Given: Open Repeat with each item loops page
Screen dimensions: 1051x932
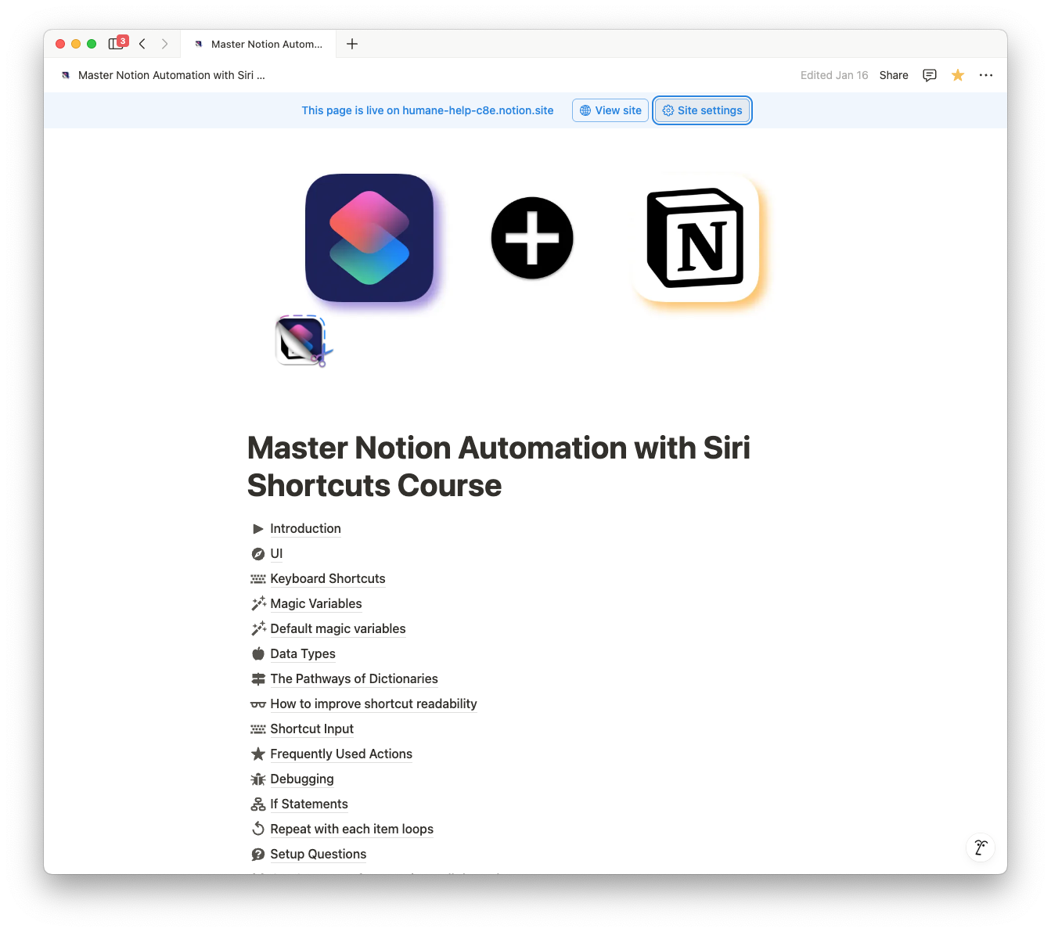Looking at the screenshot, I should pos(351,829).
